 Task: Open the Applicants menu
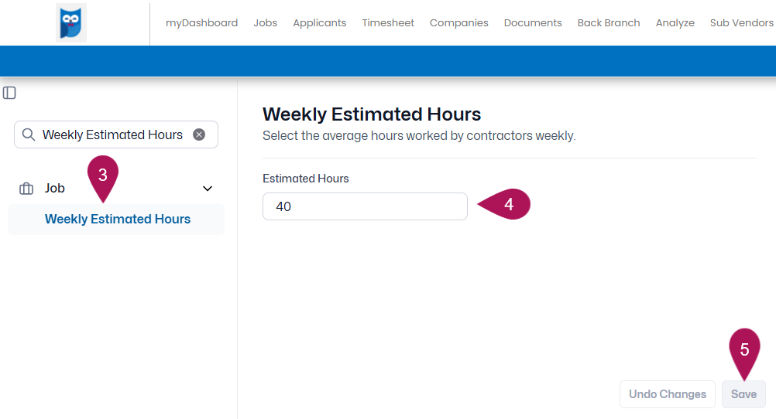(x=320, y=22)
